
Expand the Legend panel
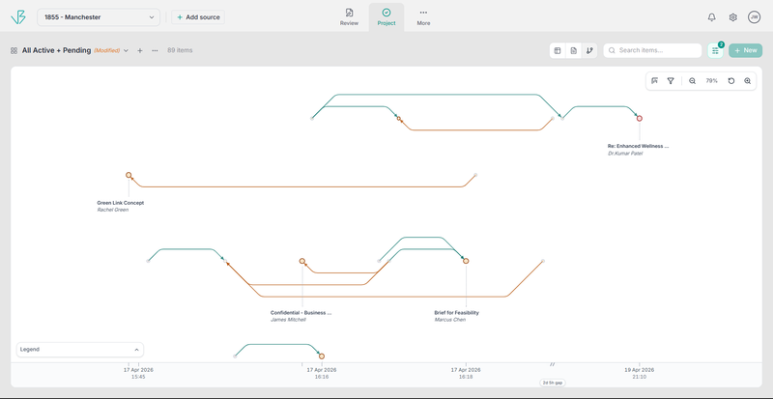pyautogui.click(x=80, y=349)
